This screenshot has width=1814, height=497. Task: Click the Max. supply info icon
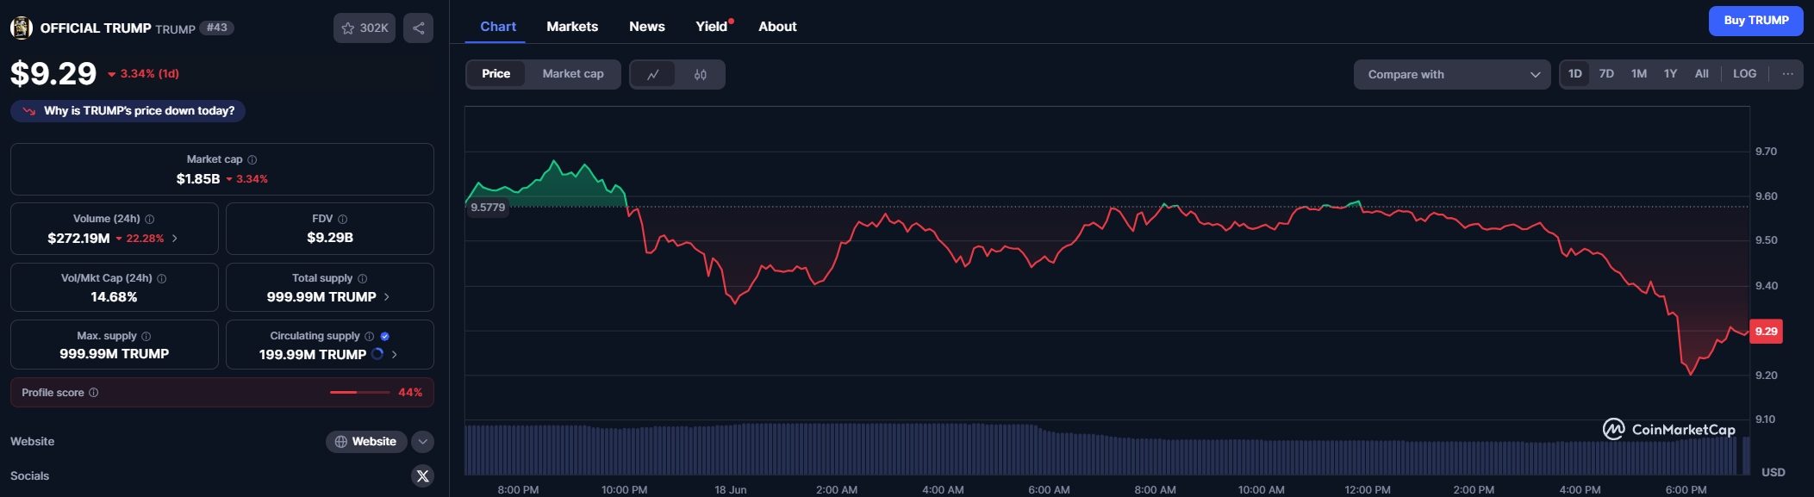[146, 336]
